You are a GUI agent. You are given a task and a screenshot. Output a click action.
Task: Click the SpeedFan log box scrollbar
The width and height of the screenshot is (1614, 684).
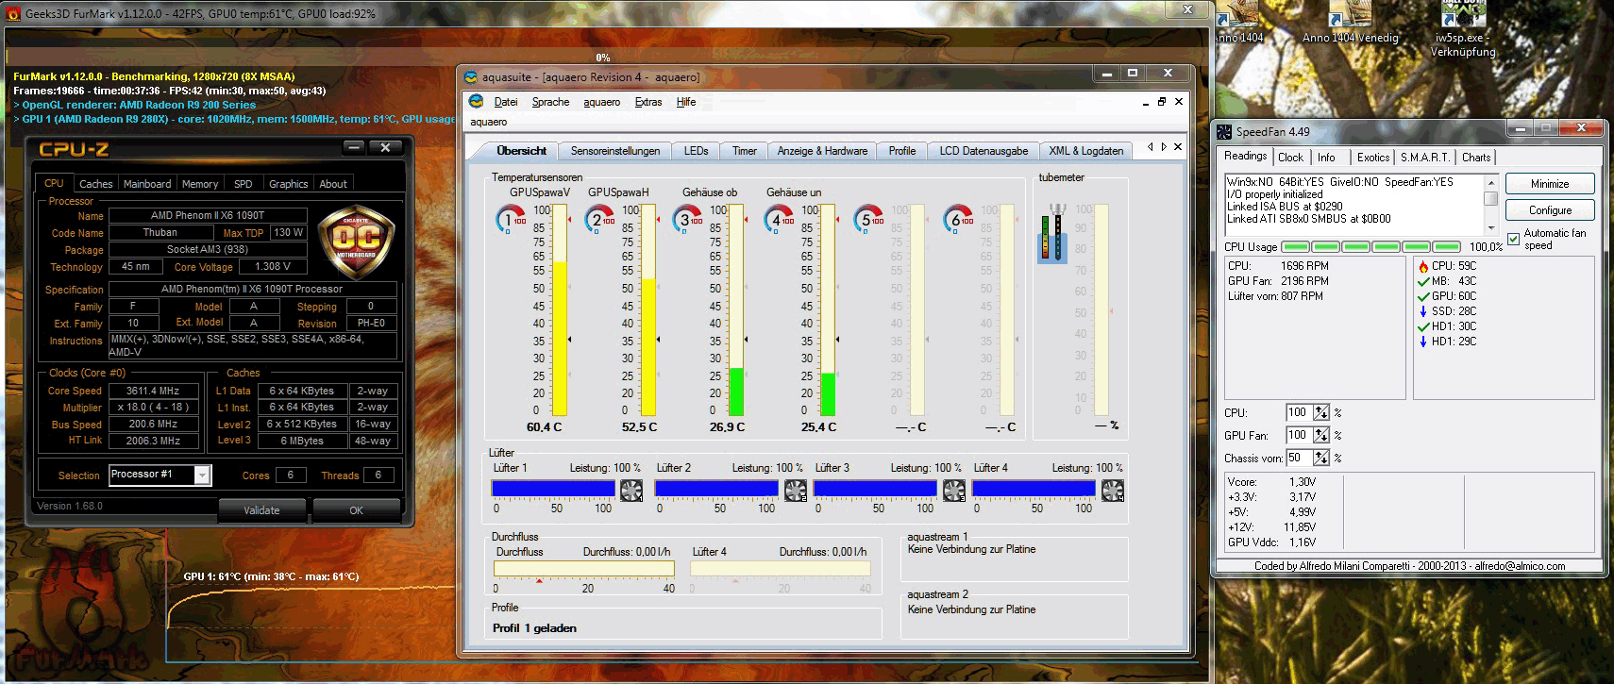1491,205
